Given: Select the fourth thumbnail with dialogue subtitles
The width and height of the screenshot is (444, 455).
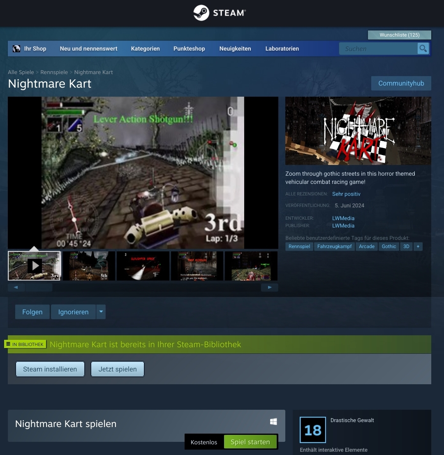Looking at the screenshot, I should click(197, 266).
